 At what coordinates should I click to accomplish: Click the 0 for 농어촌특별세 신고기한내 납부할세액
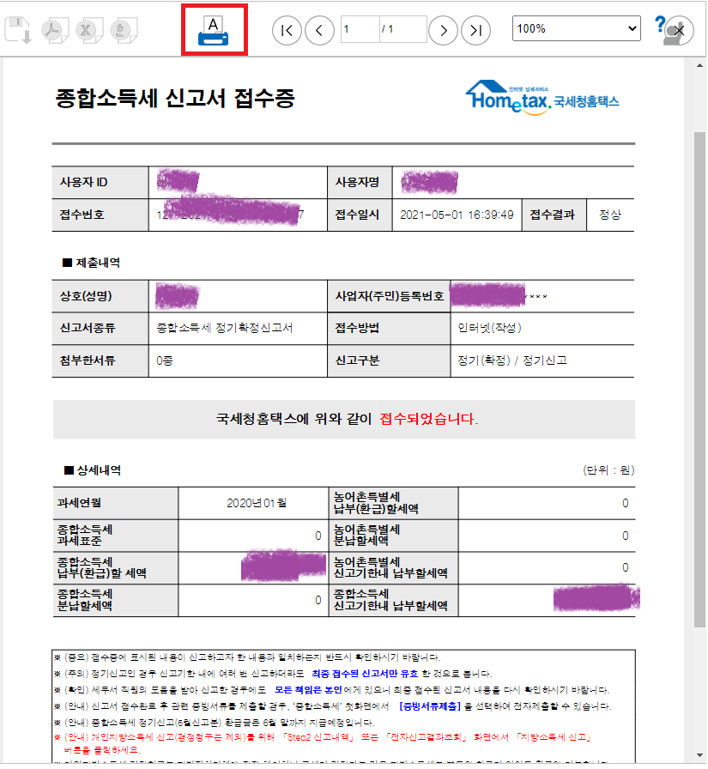pos(625,568)
